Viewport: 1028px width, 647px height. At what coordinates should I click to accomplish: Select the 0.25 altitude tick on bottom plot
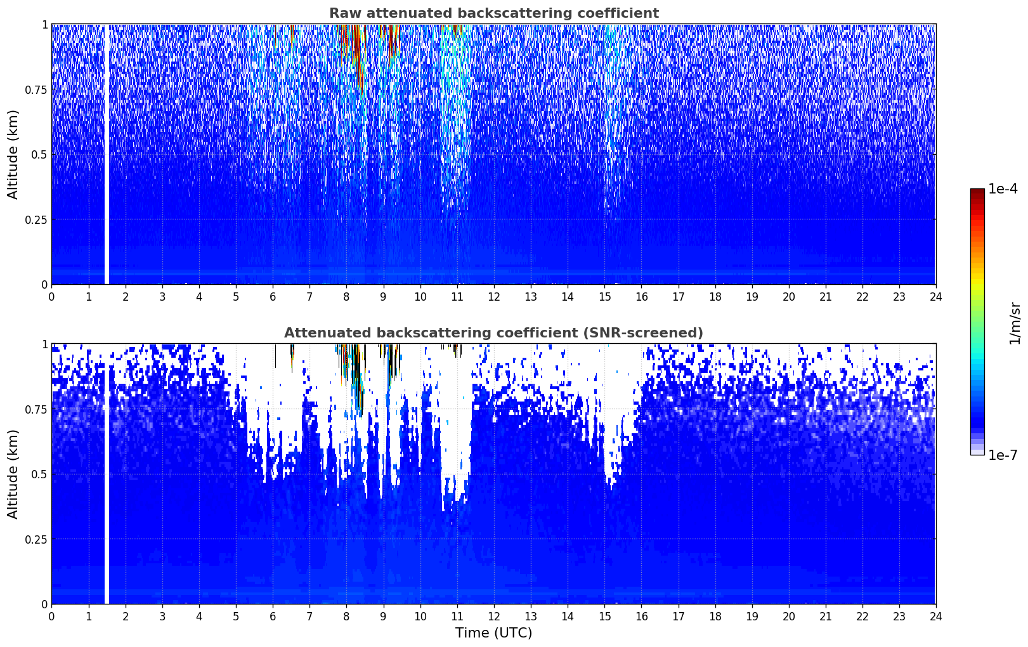[x=36, y=539]
